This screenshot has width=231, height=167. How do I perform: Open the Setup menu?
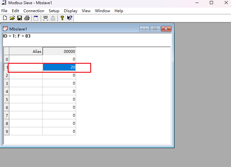[x=54, y=11]
